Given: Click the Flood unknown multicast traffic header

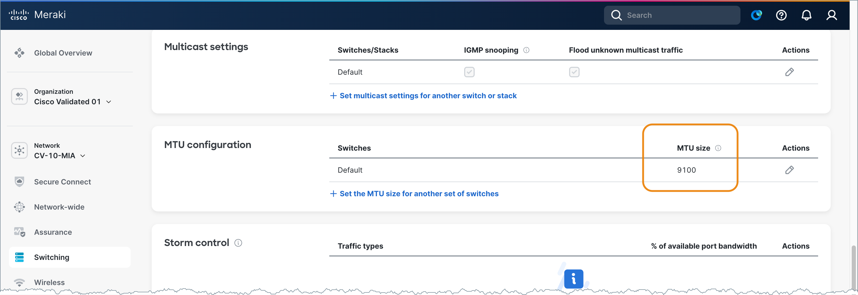Looking at the screenshot, I should pos(626,50).
